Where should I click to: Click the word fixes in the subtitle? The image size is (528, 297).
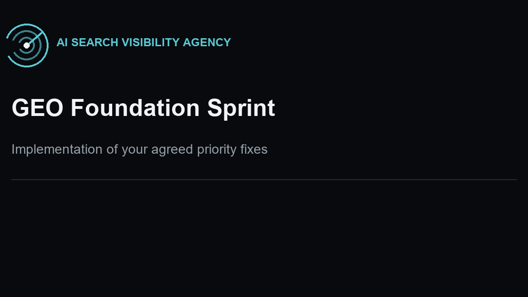coord(254,149)
